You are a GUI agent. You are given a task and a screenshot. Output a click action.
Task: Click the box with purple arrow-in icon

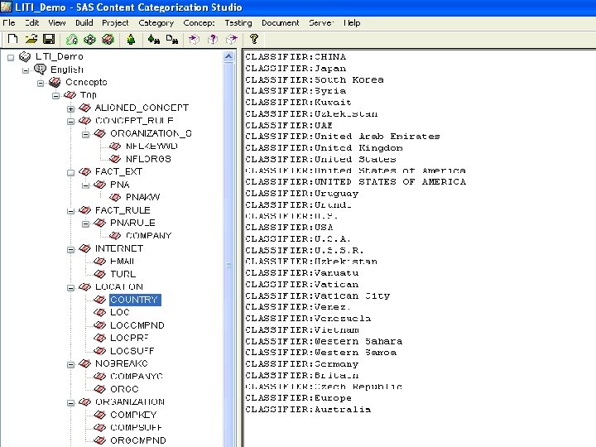coord(195,39)
